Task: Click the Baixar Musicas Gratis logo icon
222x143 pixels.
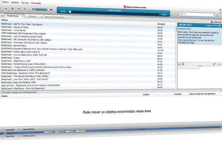Action: [125, 7]
